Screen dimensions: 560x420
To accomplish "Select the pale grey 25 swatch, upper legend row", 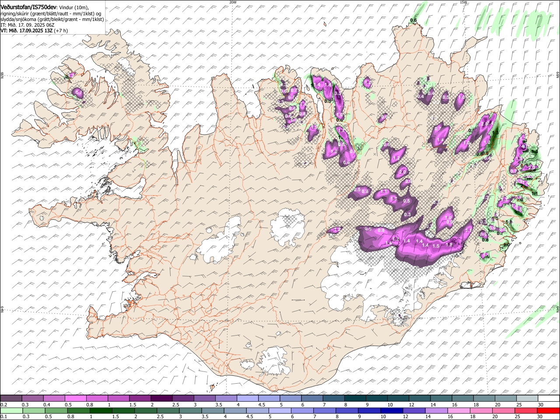I will (x=527, y=398).
